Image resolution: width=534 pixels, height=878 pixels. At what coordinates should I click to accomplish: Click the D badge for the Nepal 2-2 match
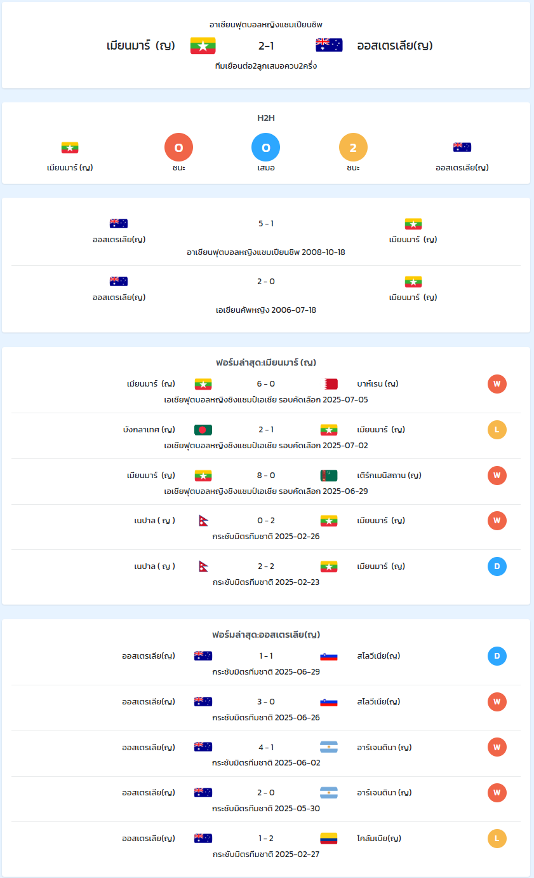497,566
